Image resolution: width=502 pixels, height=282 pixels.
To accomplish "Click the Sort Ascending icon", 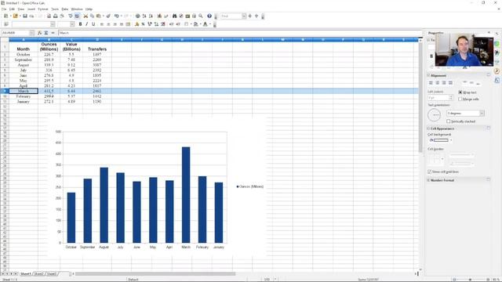I will [x=144, y=16].
